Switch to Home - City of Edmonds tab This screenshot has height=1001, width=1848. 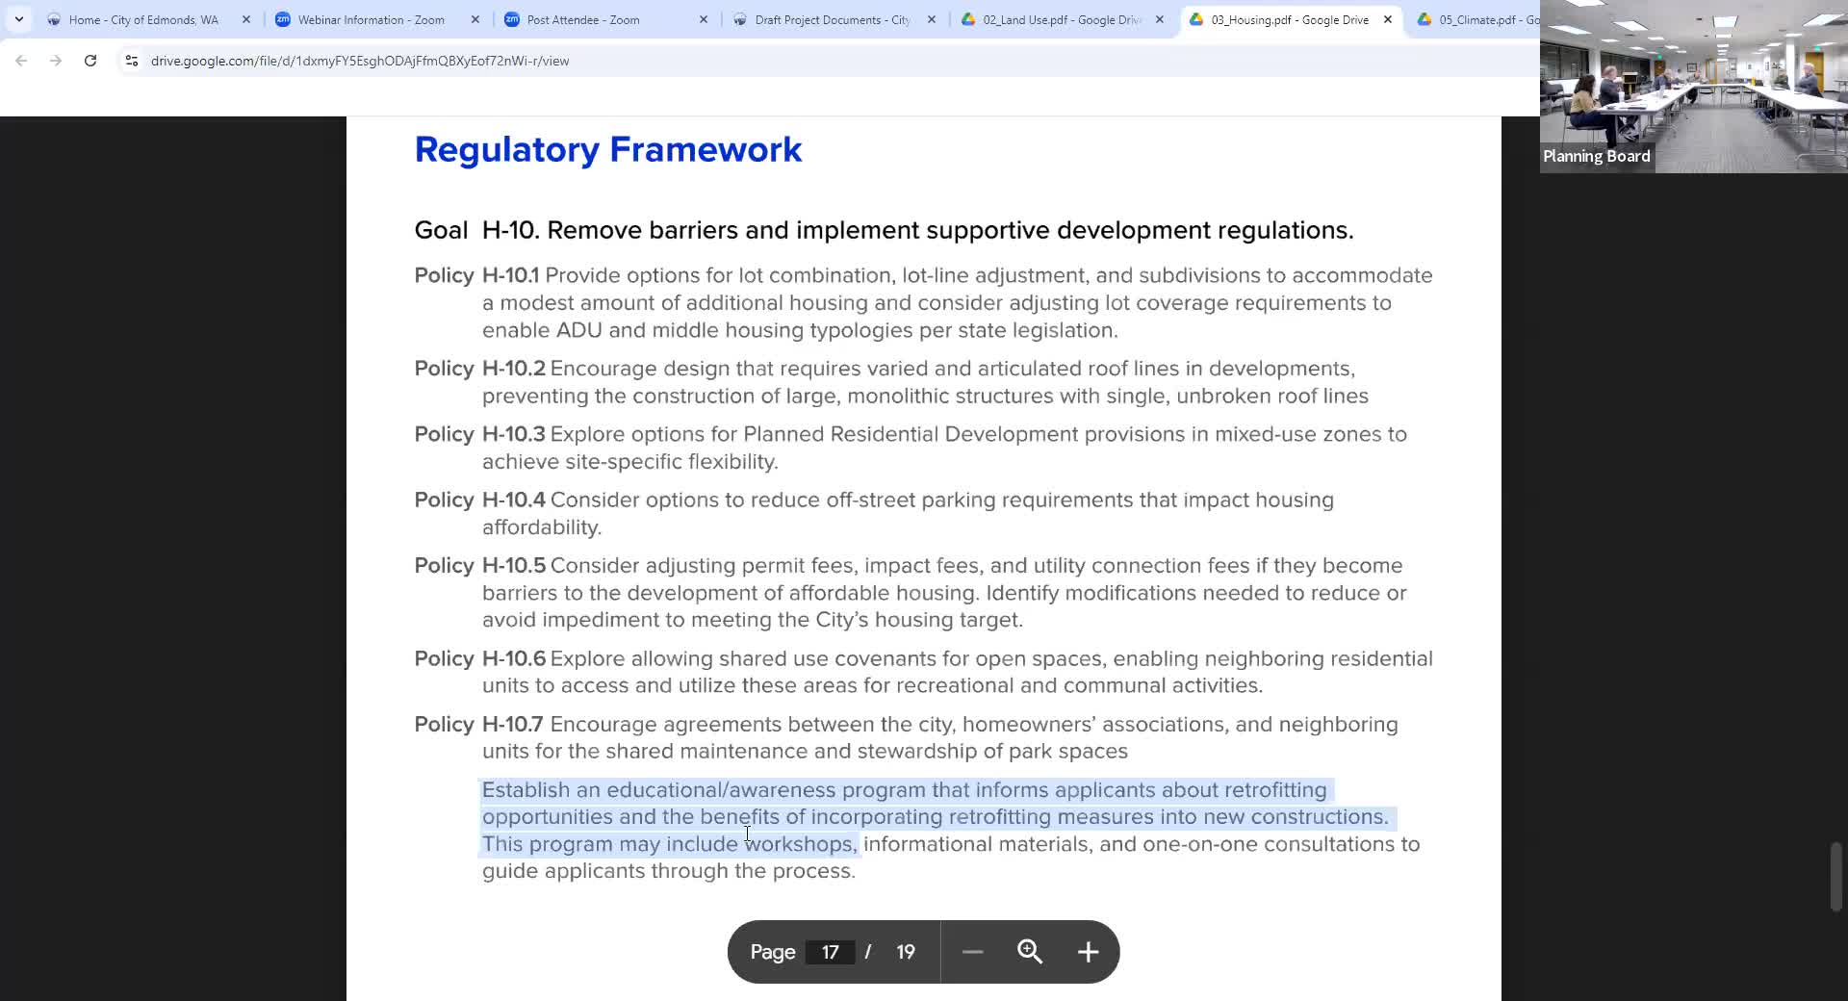pos(144,19)
